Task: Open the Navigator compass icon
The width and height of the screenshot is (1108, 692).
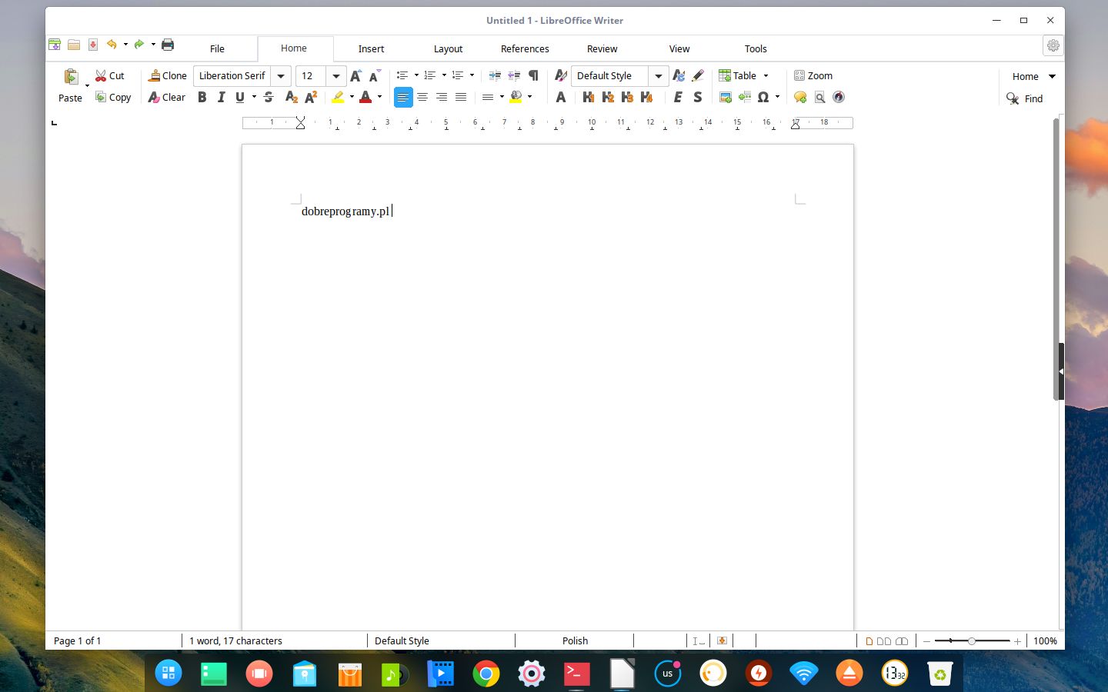Action: point(839,97)
